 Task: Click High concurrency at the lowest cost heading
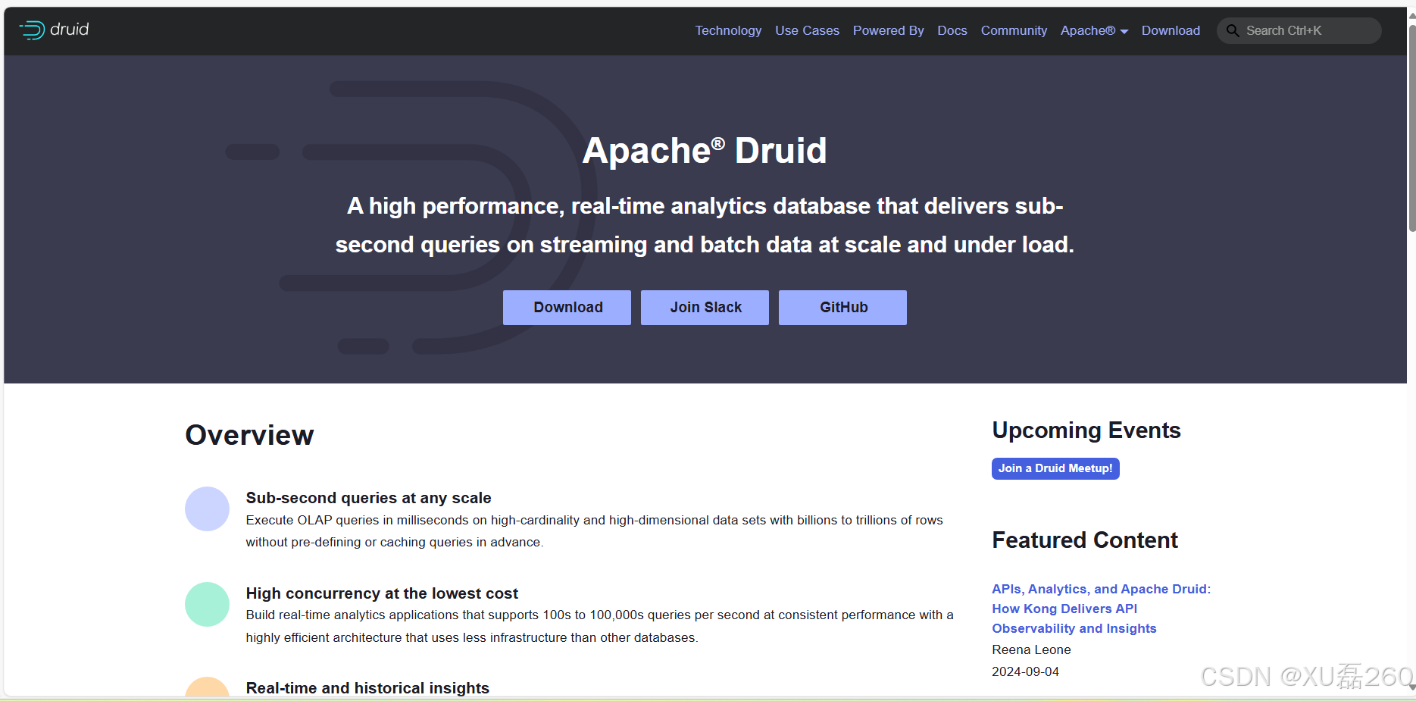[382, 593]
